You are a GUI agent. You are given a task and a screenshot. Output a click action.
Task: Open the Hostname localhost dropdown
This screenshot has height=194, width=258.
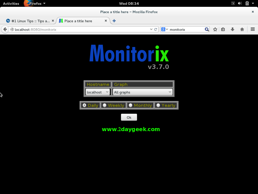pyautogui.click(x=98, y=92)
